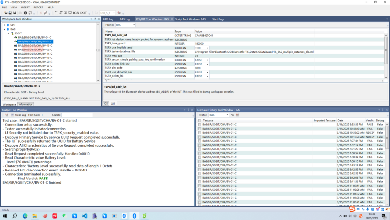Viewport: 390px width, 220px height.
Task: Switch to the Information tab in Workspace window
Action: click(x=25, y=104)
